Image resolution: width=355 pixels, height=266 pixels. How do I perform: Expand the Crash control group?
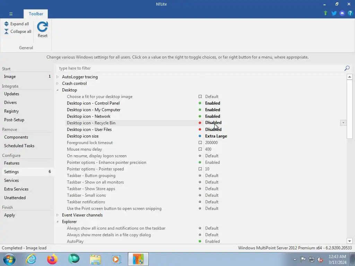pyautogui.click(x=58, y=83)
